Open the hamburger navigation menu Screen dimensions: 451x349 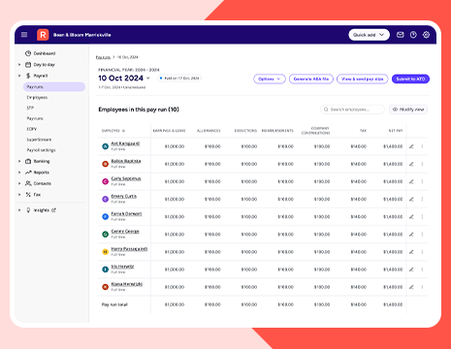(x=24, y=35)
